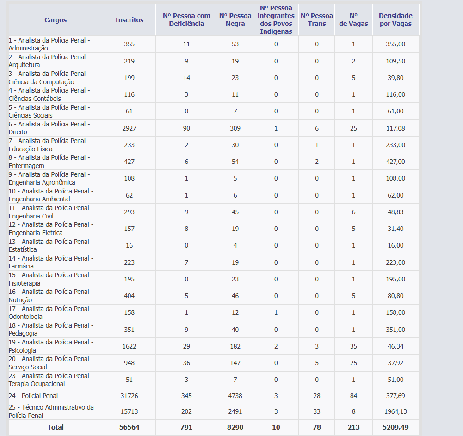Click the Nº Pessoa com Deficiência header
Viewport: 463px width, 436px height.
[x=186, y=20]
